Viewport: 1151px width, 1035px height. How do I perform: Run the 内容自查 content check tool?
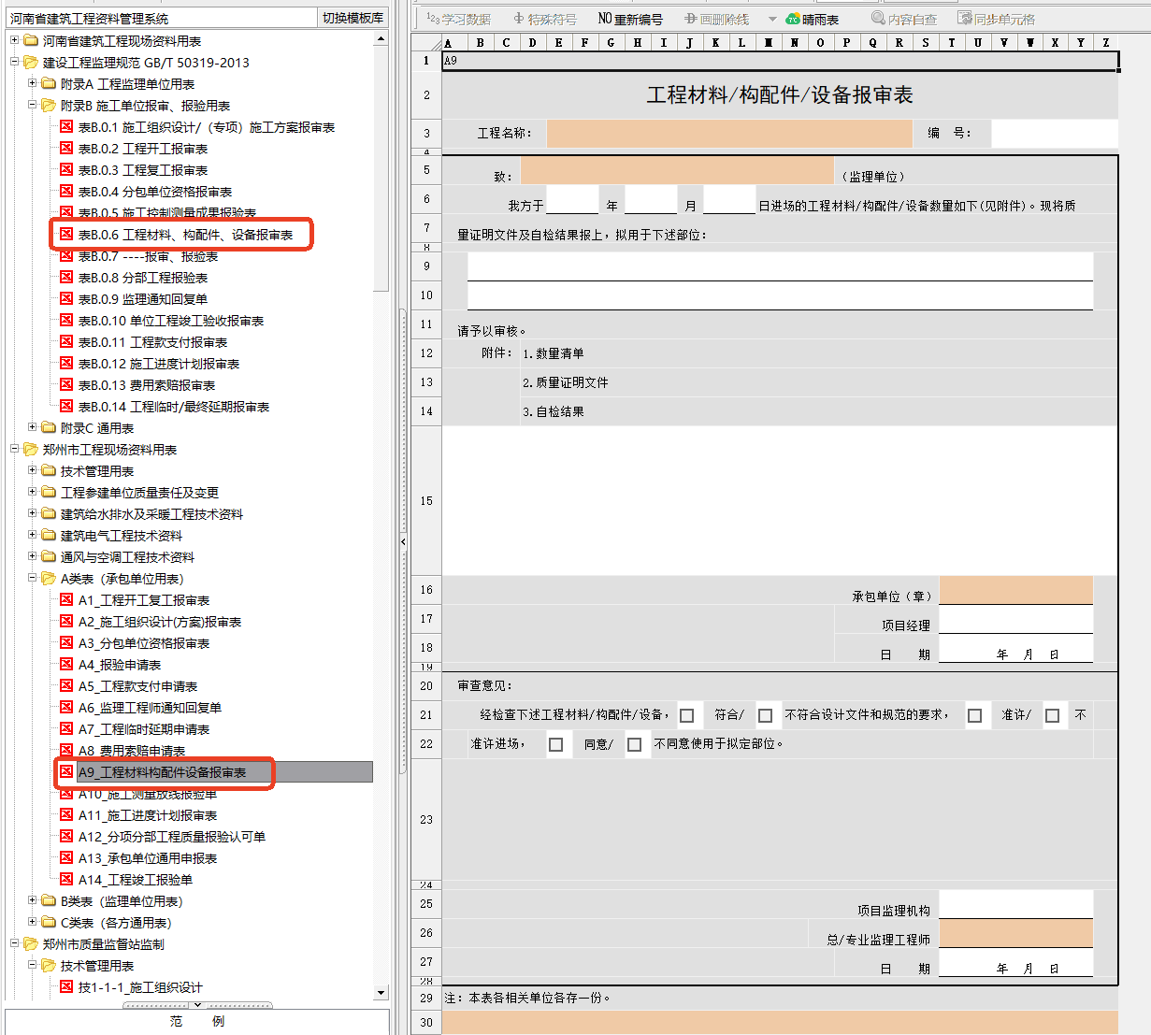point(904,19)
